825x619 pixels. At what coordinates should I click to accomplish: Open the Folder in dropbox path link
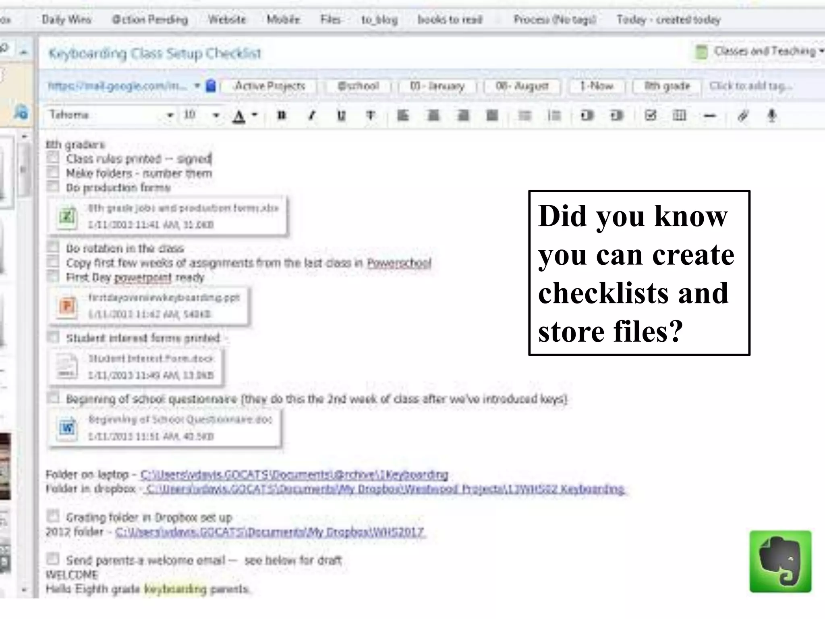tap(385, 489)
